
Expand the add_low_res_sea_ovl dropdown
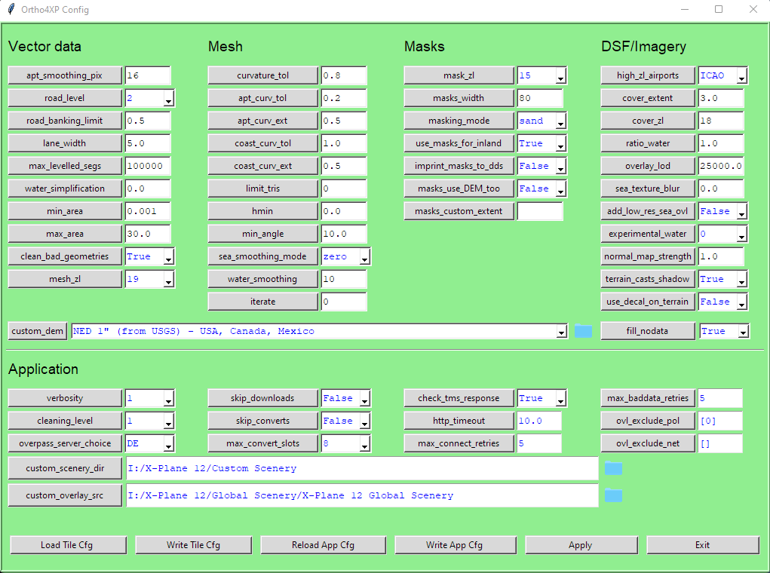tap(741, 211)
